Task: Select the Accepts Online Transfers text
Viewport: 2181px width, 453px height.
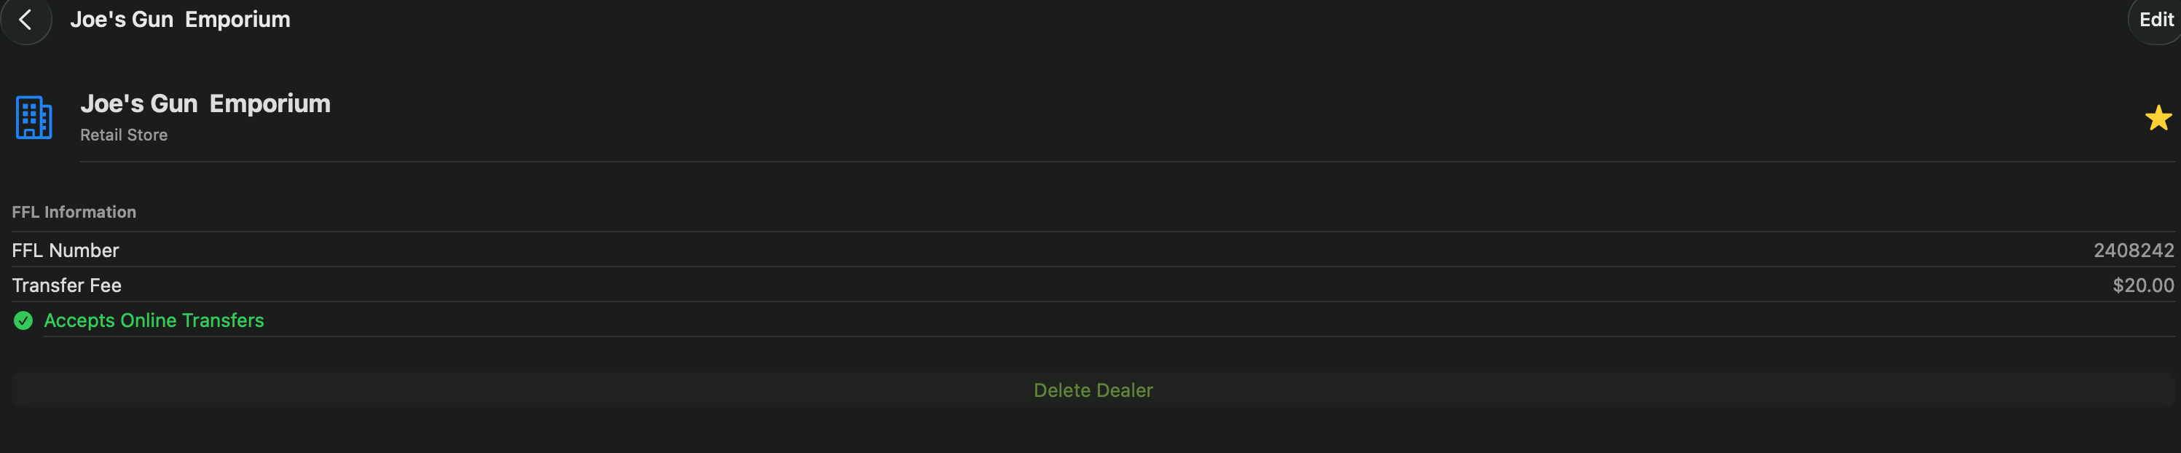Action: point(153,320)
